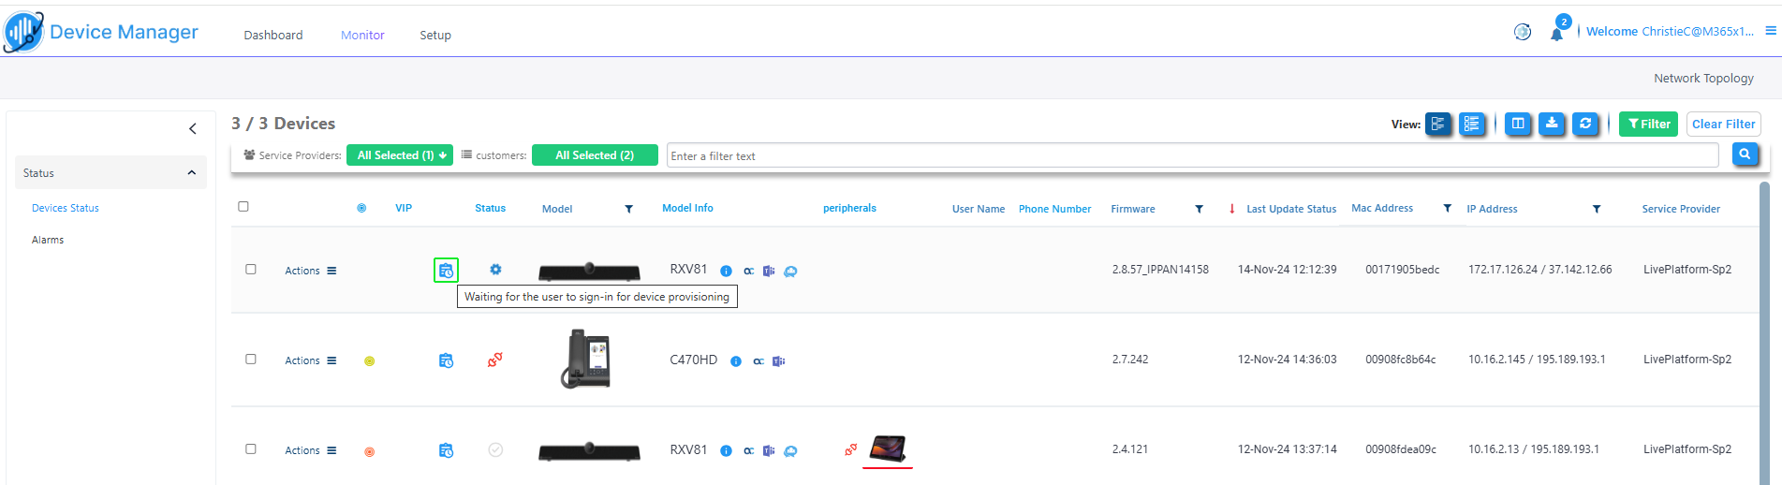Image resolution: width=1782 pixels, height=485 pixels.
Task: Click the firmware value 2.8.57_IPPAN14158
Action: pyautogui.click(x=1160, y=270)
